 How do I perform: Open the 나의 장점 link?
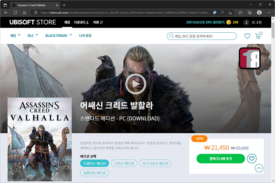click(x=85, y=35)
